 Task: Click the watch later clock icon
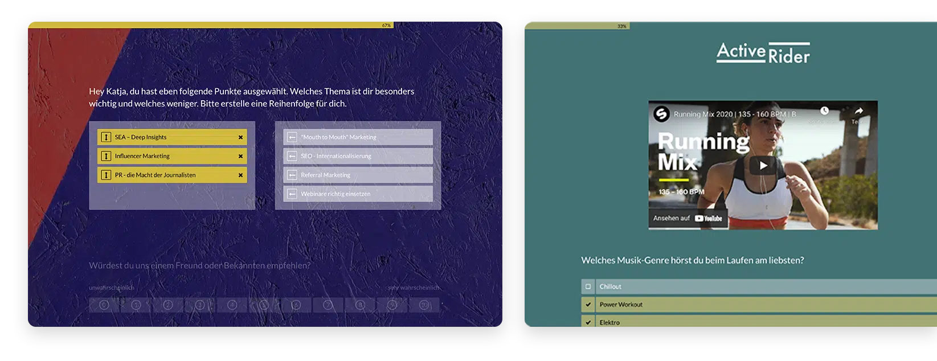(x=824, y=110)
